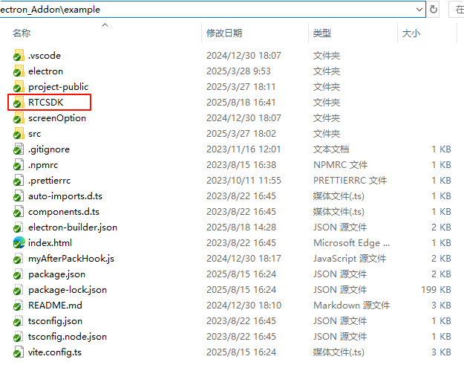Click the .gitignore file icon

pos(19,149)
